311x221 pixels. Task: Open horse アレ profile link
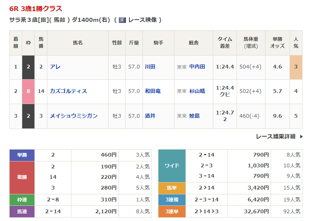click(55, 67)
